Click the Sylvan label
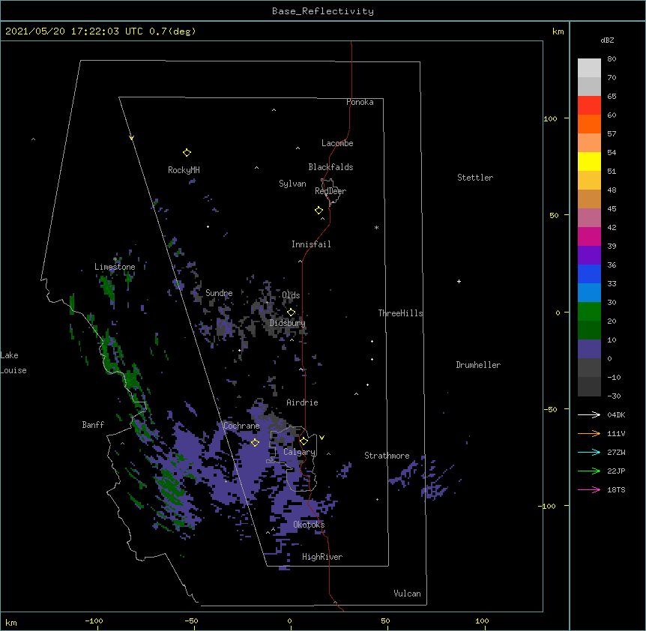This screenshot has height=631, width=646. 292,184
